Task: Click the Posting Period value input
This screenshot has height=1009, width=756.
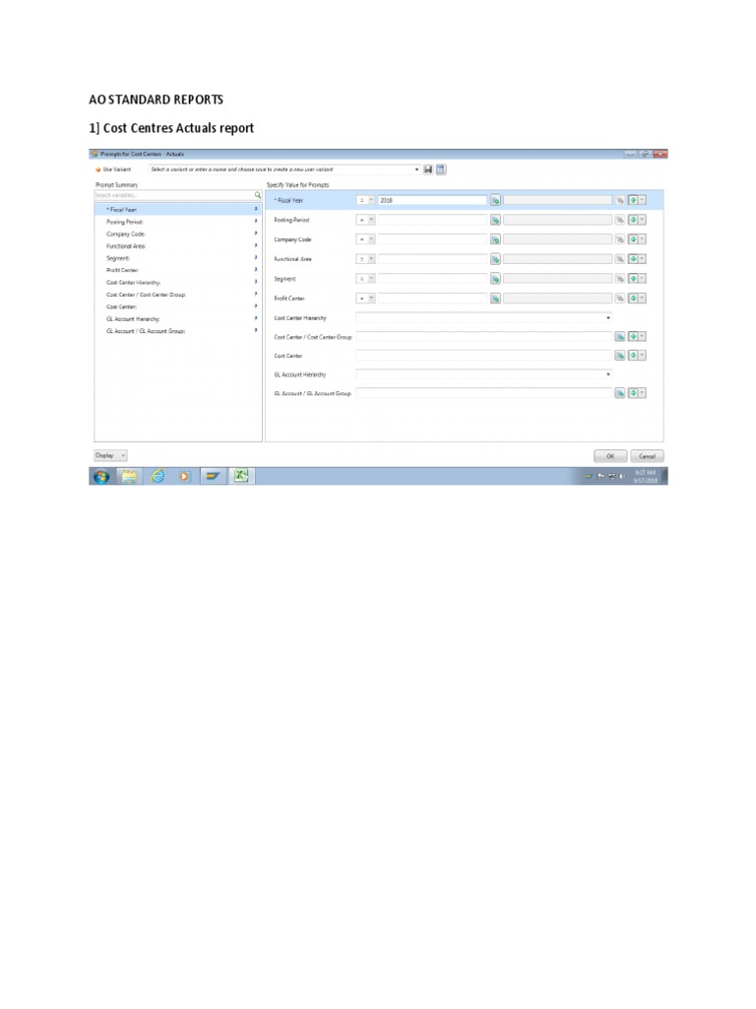Action: [432, 220]
